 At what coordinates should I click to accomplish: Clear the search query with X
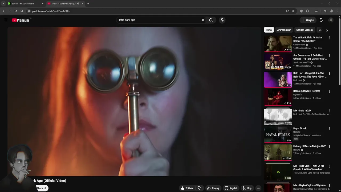(203, 20)
